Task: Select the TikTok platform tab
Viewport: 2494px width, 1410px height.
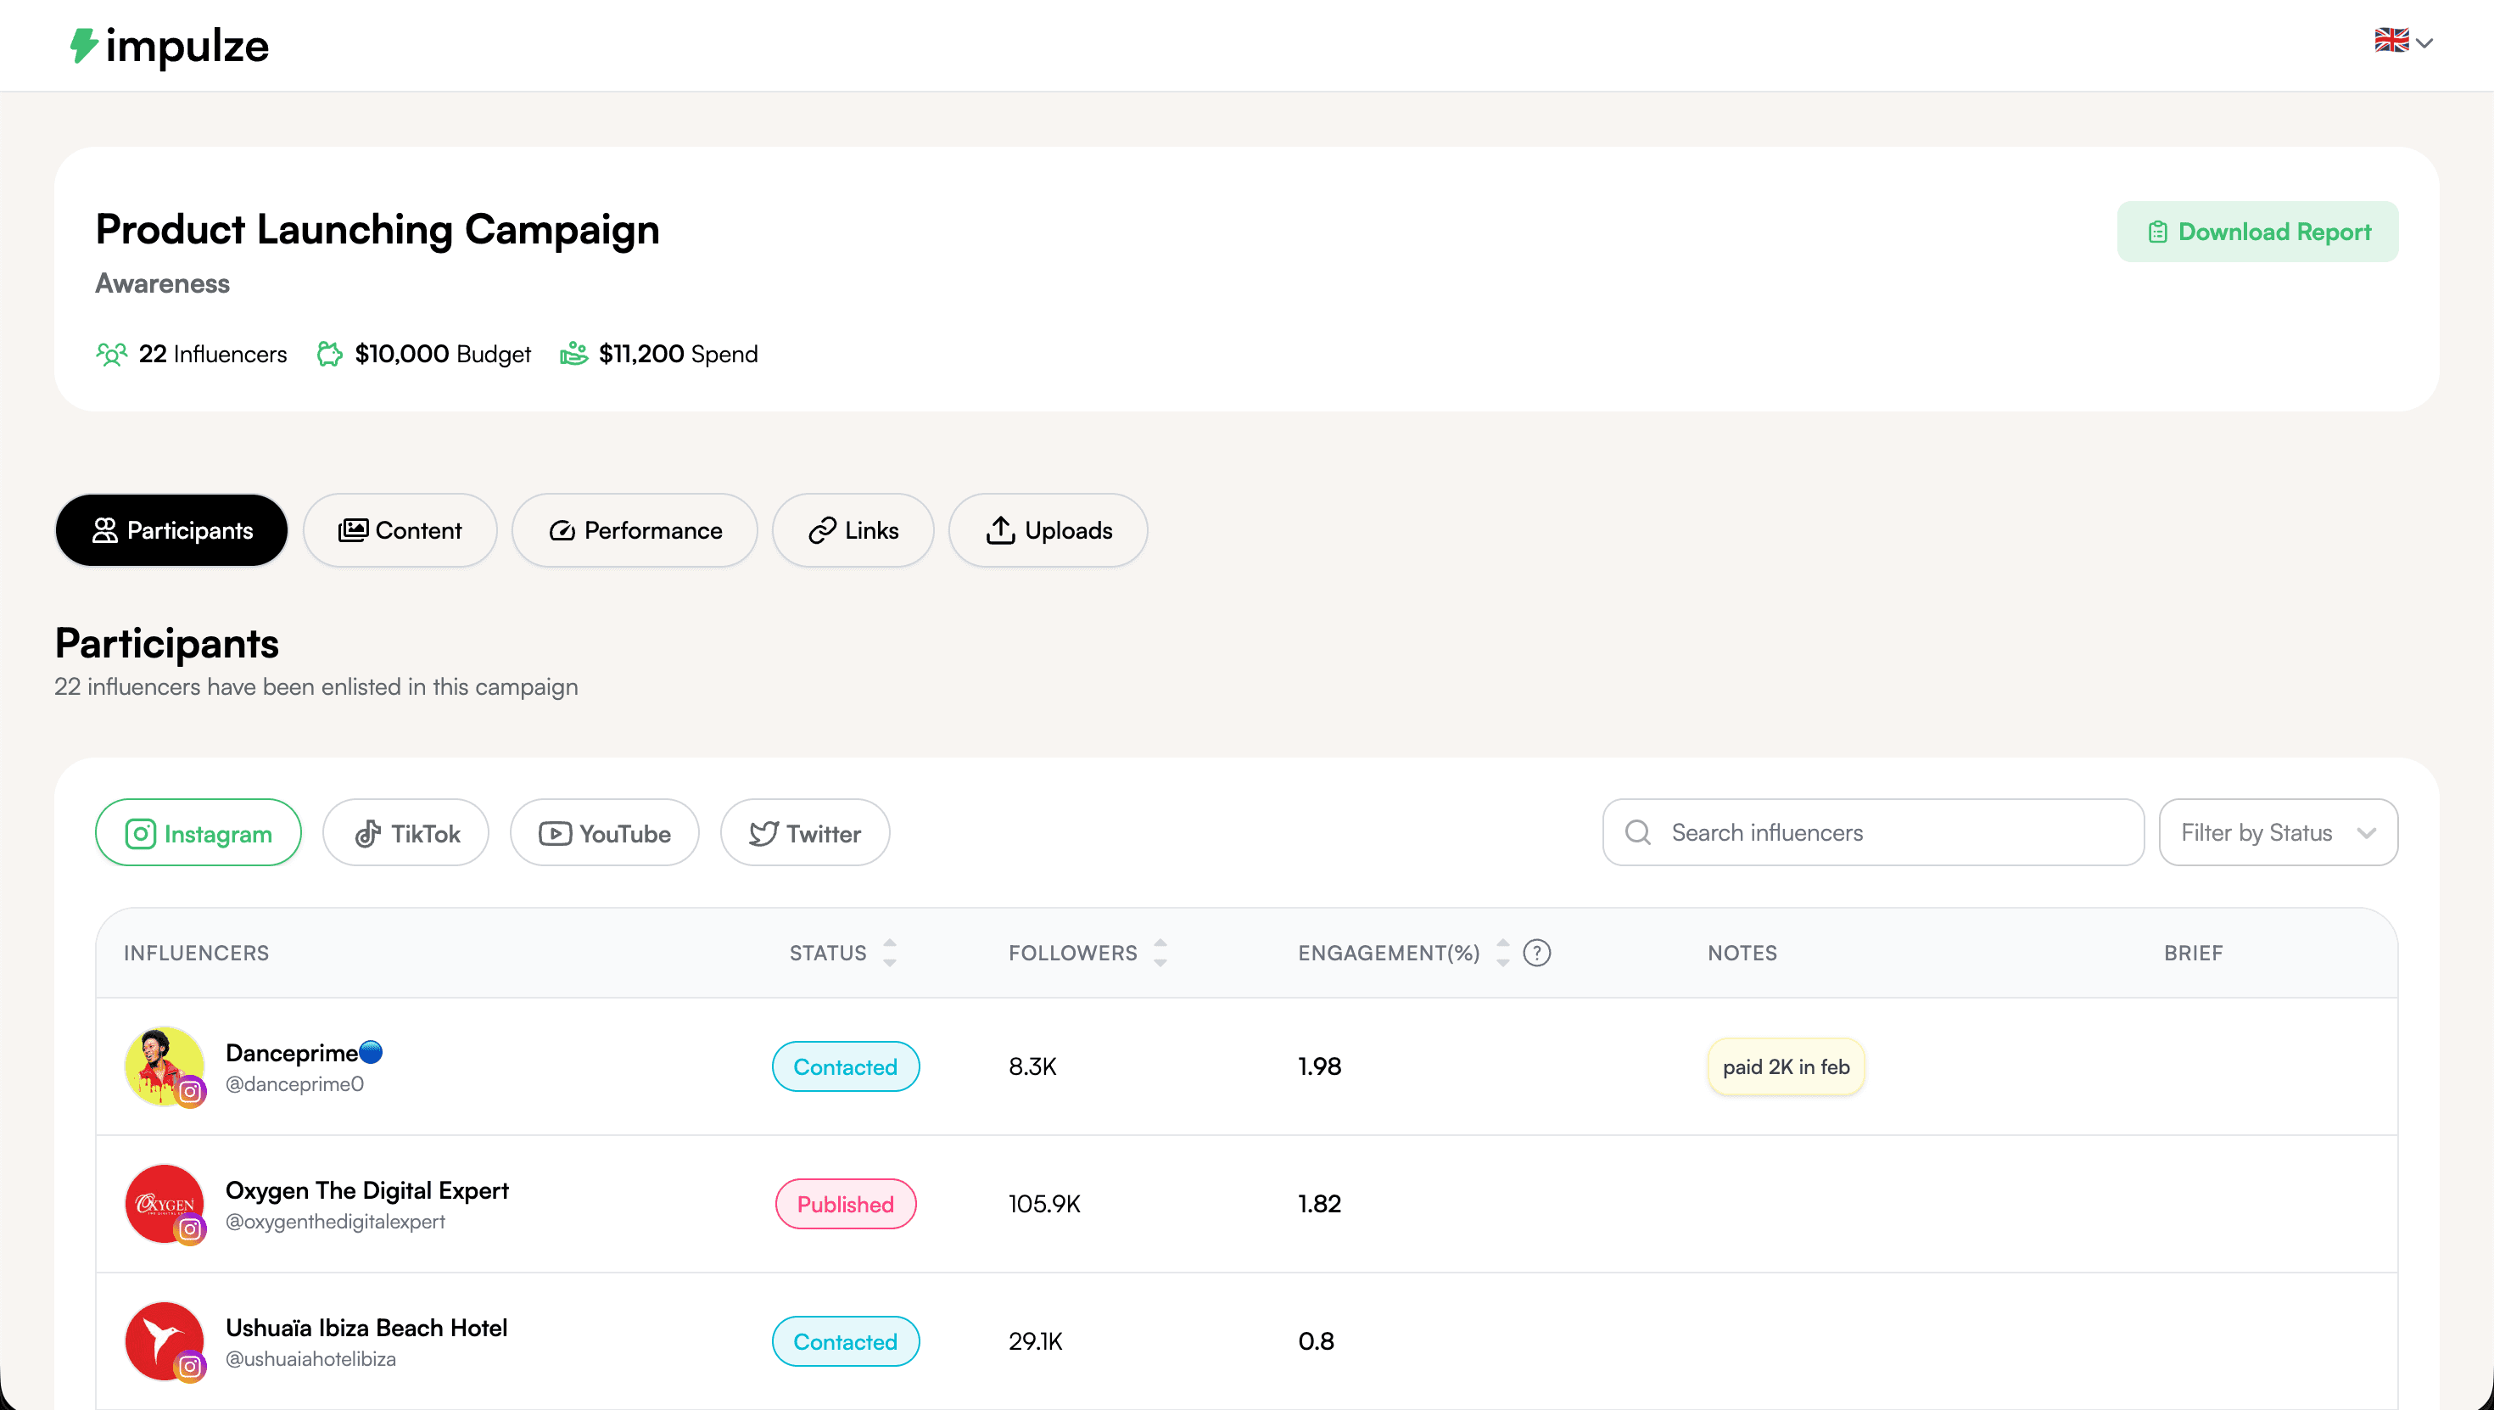Action: tap(406, 833)
